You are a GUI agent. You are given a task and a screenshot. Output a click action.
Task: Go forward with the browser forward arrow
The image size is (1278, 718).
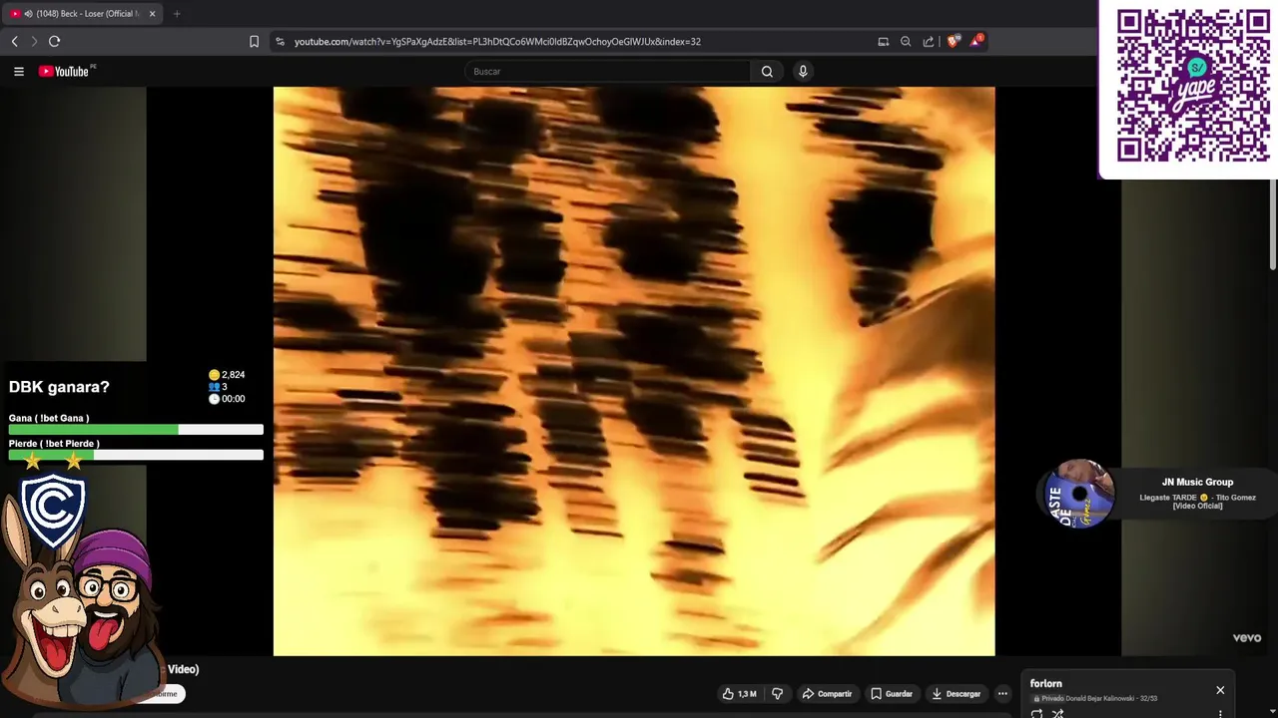point(33,41)
